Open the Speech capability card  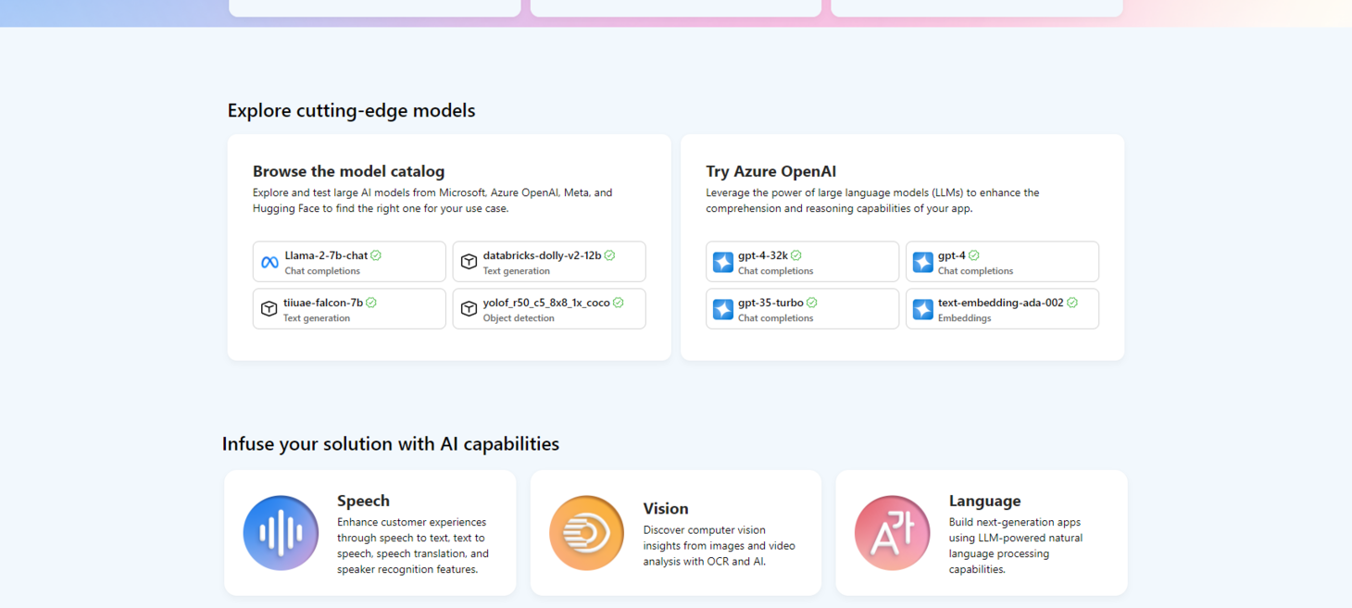pos(369,532)
